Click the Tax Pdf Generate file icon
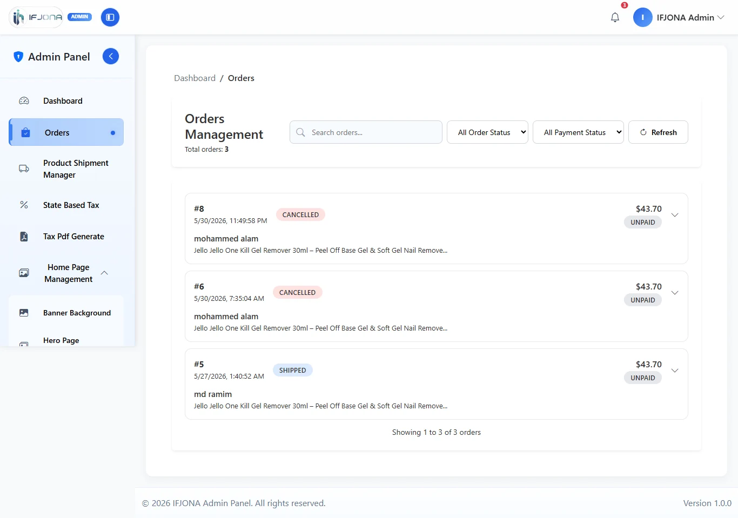The image size is (738, 518). coord(24,237)
